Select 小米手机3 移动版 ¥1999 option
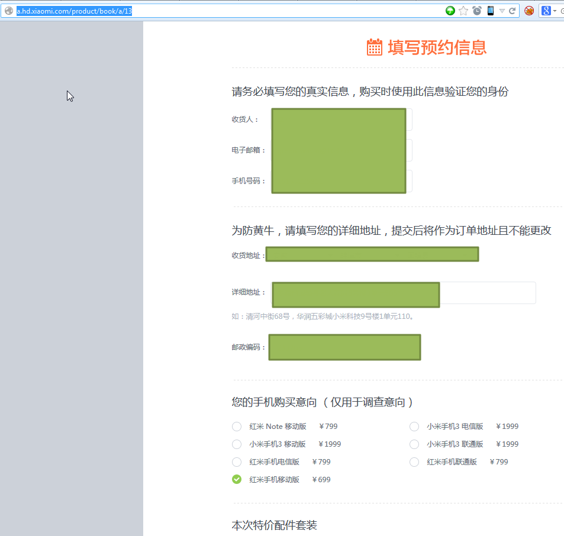 [x=236, y=444]
